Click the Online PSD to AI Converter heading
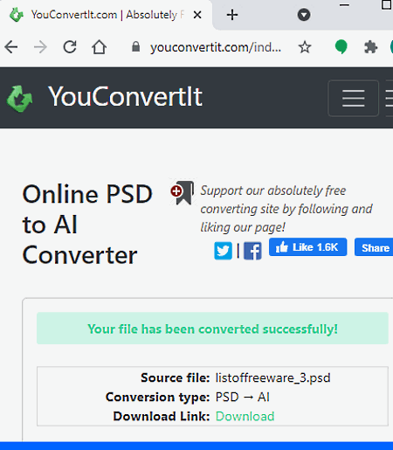 click(x=87, y=224)
